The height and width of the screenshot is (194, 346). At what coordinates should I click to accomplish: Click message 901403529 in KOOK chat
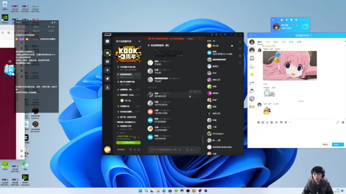click(160, 96)
